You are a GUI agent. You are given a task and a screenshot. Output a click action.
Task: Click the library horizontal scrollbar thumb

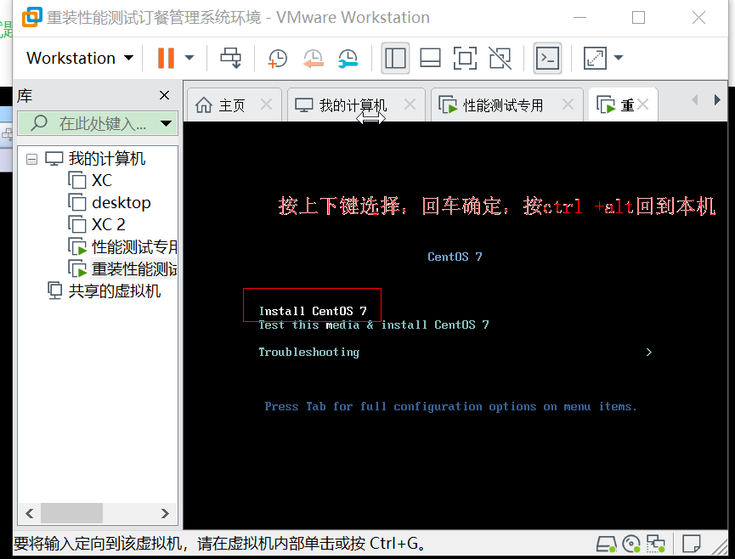point(71,513)
